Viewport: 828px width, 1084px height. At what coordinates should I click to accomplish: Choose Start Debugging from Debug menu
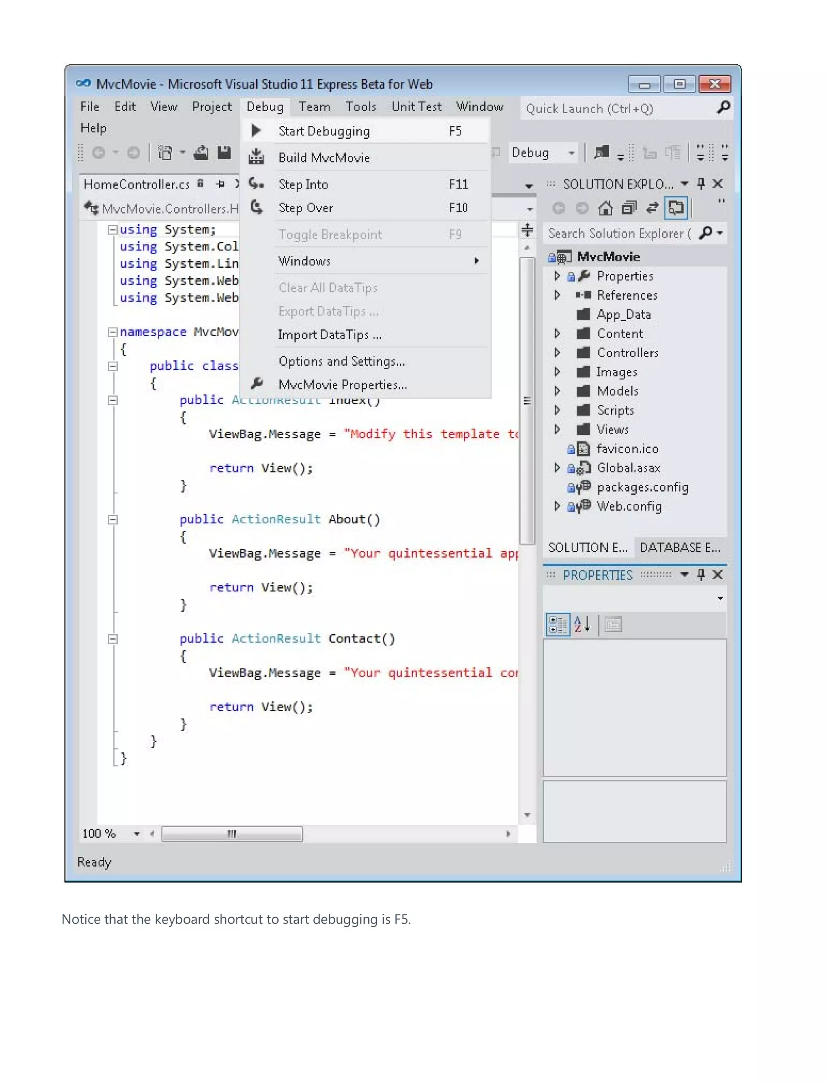coord(366,131)
